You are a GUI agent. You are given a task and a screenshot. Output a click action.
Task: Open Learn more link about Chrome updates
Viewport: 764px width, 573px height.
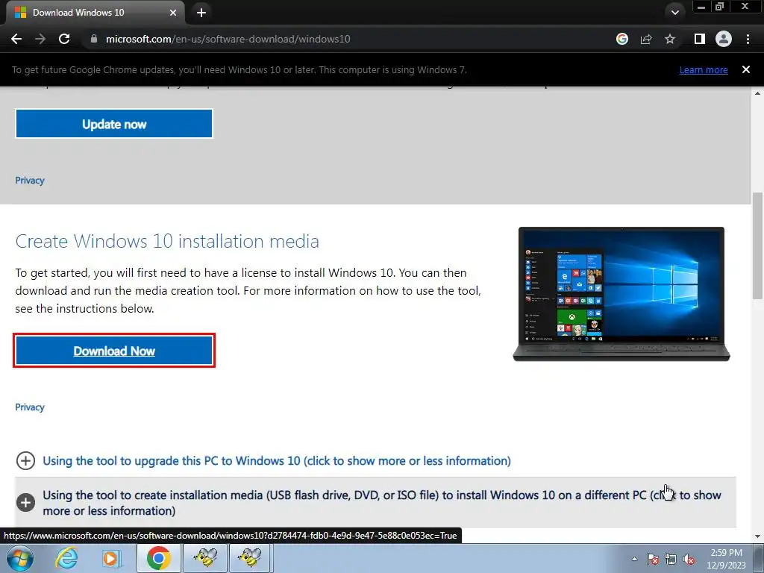click(704, 69)
